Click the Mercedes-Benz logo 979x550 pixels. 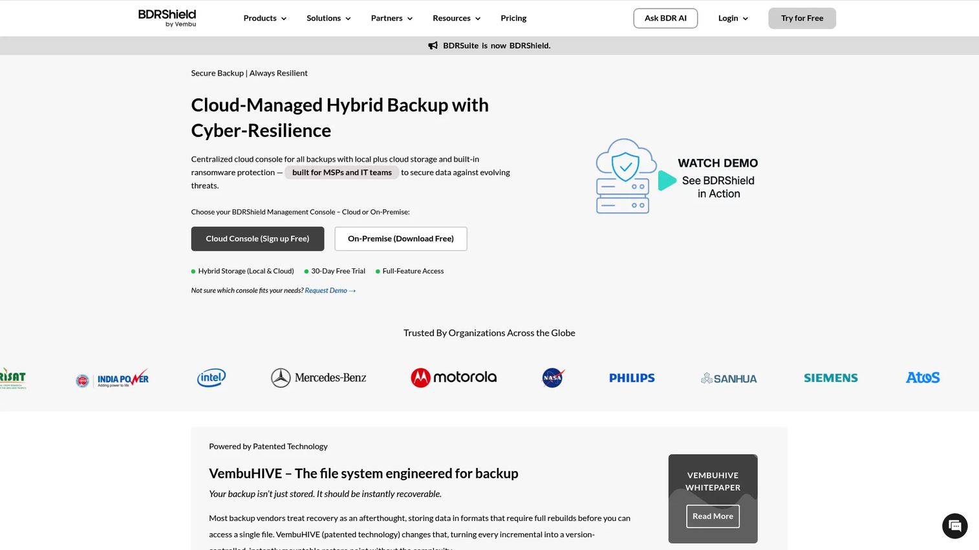[x=318, y=377]
